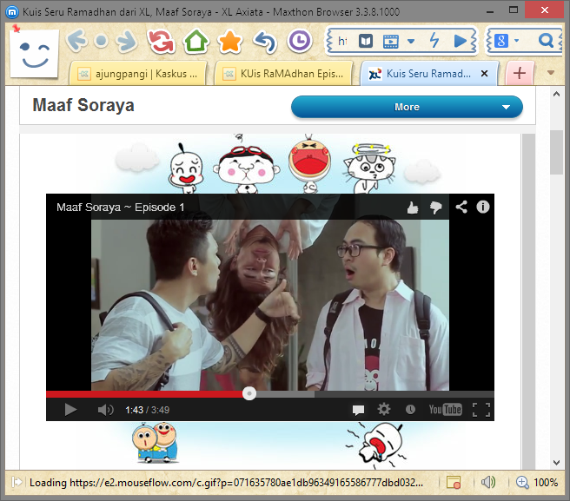Image resolution: width=570 pixels, height=501 pixels.
Task: Dislike the video with the thumbs down
Action: (435, 208)
